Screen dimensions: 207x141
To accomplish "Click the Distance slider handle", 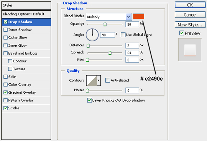I will (x=88, y=45).
